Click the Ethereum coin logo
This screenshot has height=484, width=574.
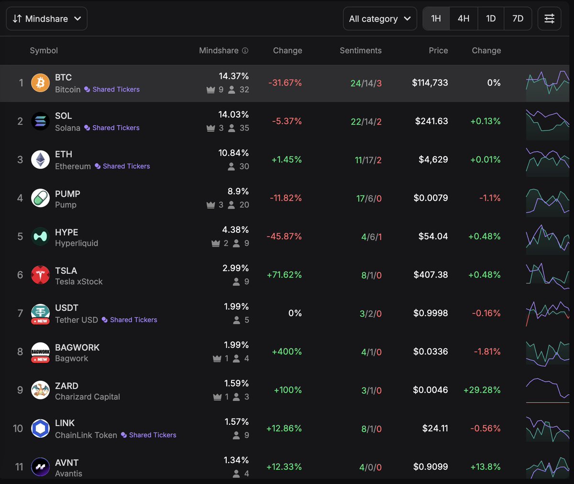40,160
